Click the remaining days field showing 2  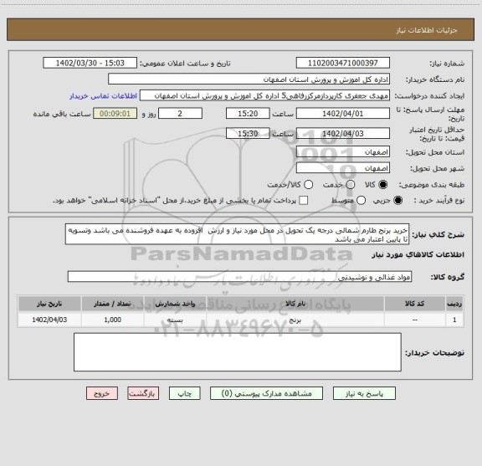click(180, 114)
